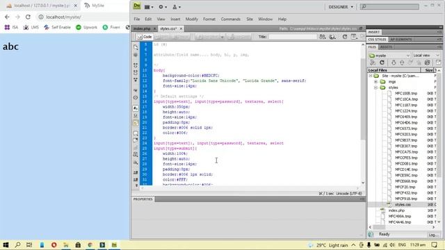
Task: Open File management icon in document toolbar
Action: click(323, 37)
